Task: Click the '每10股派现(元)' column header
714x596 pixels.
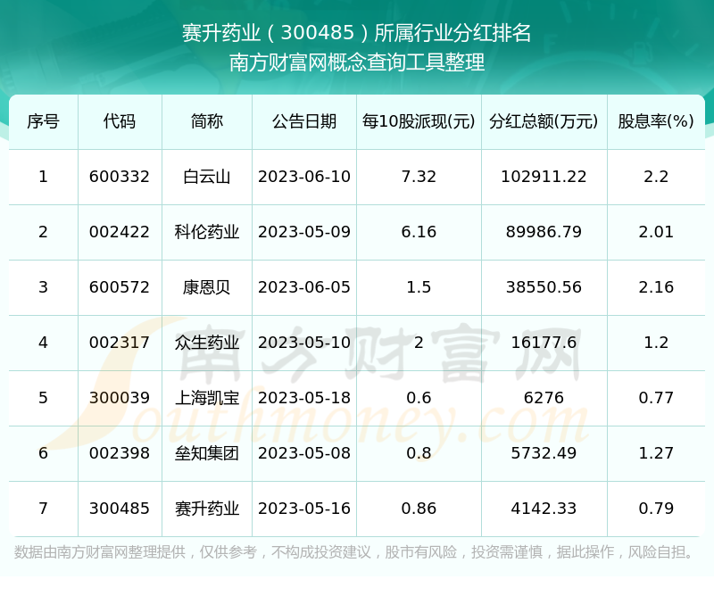Action: click(x=419, y=121)
